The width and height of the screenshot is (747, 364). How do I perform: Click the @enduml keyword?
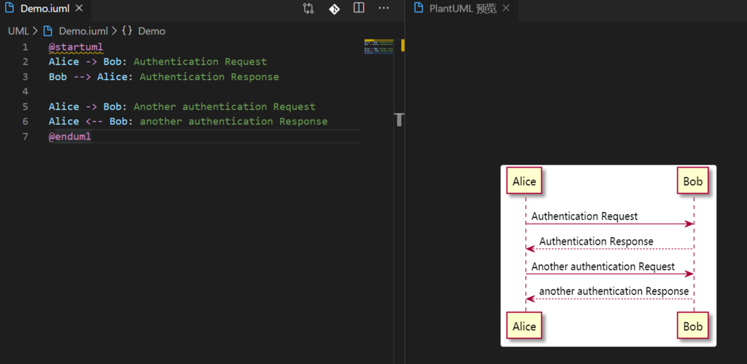pyautogui.click(x=69, y=136)
